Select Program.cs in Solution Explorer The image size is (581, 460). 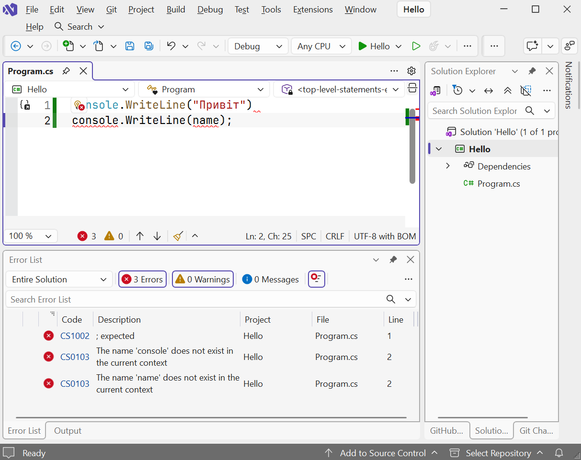(499, 183)
